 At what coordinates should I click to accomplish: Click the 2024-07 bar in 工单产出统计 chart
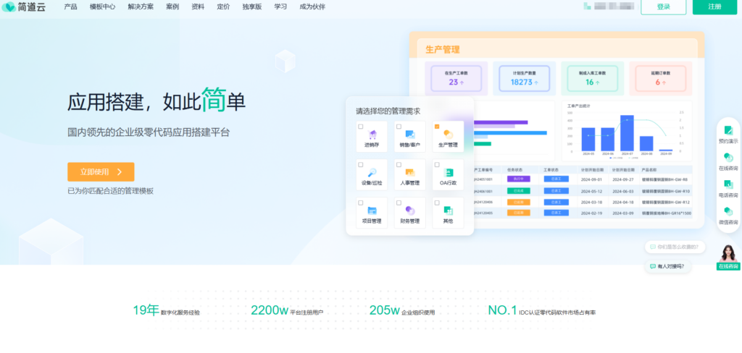[627, 133]
